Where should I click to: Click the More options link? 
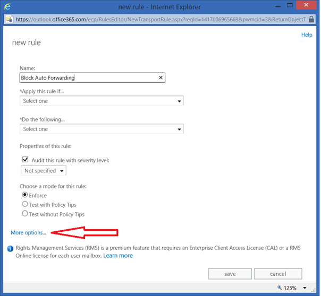click(28, 233)
